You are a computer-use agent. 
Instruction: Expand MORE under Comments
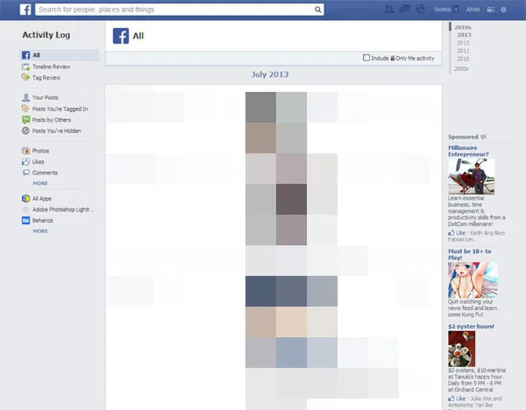[x=40, y=183]
